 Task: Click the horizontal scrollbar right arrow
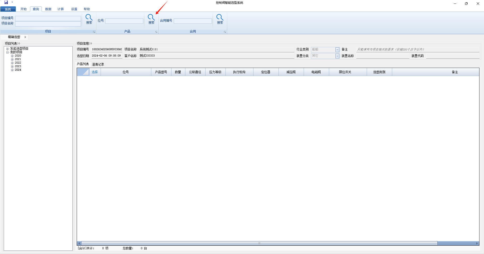click(477, 243)
